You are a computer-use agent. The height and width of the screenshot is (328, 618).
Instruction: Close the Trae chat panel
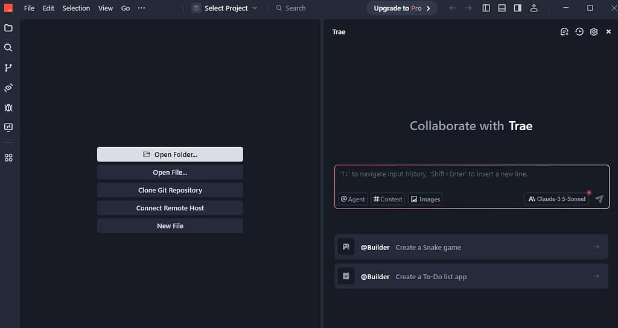pyautogui.click(x=608, y=32)
